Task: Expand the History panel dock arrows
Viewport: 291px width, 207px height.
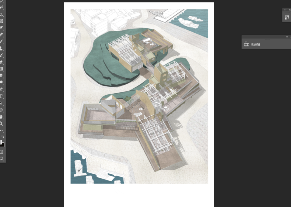Action: click(285, 10)
